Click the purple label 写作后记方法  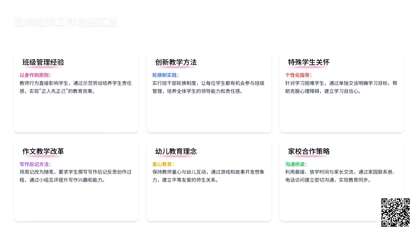point(35,164)
